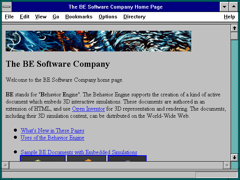
Task: Click the horizontal scrollbar track
Action: coord(116,165)
